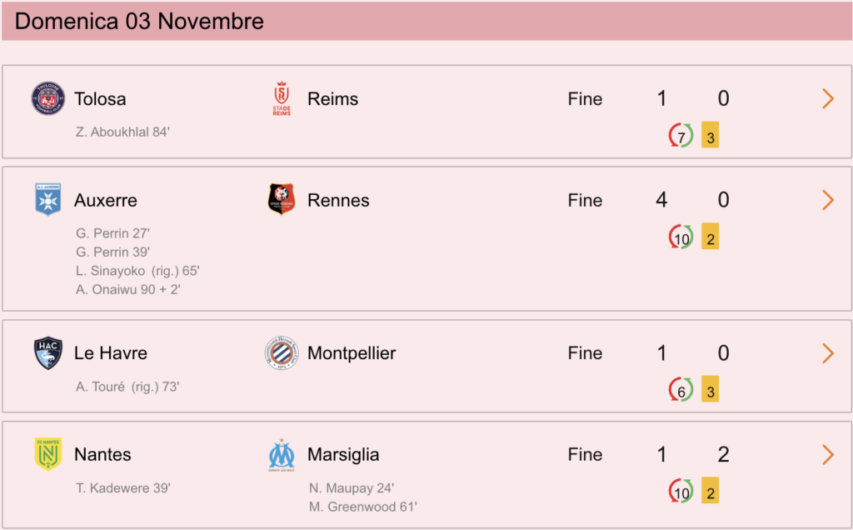853x530 pixels.
Task: Click yellow card count in Nantes match
Action: [x=710, y=490]
